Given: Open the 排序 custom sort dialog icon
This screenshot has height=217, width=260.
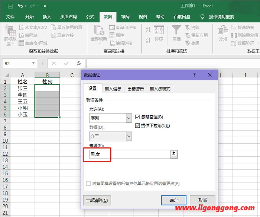Looking at the screenshot, I should point(159,30).
